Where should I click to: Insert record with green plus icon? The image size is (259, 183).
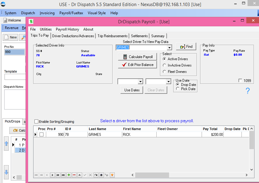tap(69, 175)
